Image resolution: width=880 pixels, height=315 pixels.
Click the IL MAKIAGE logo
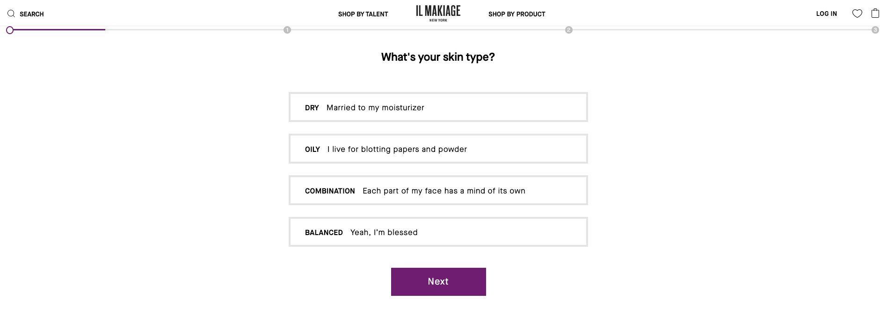click(437, 13)
